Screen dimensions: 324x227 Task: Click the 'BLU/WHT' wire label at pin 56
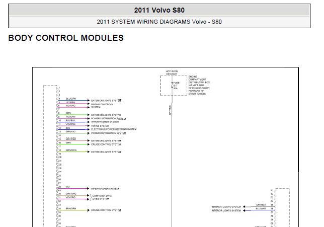(261, 208)
